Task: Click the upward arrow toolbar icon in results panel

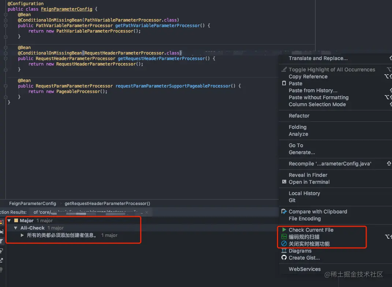Action: (1, 251)
